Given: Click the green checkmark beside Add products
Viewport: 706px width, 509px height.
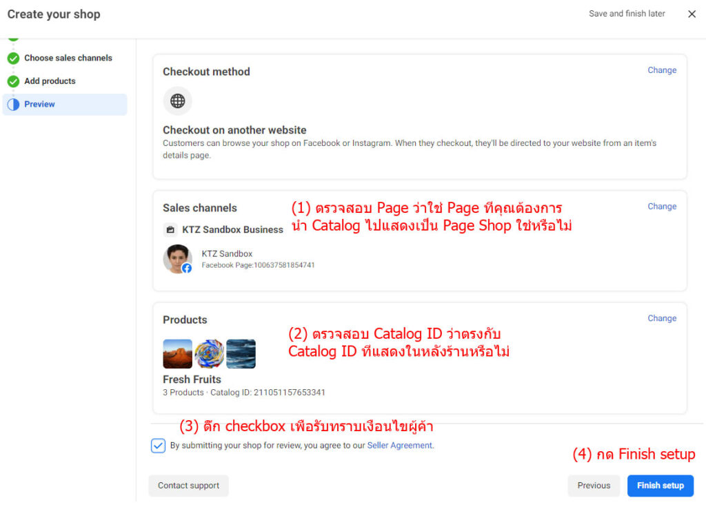Looking at the screenshot, I should 13,81.
